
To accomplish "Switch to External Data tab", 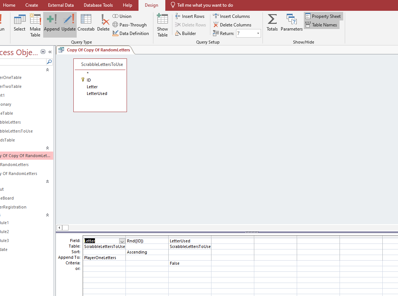I will point(61,5).
